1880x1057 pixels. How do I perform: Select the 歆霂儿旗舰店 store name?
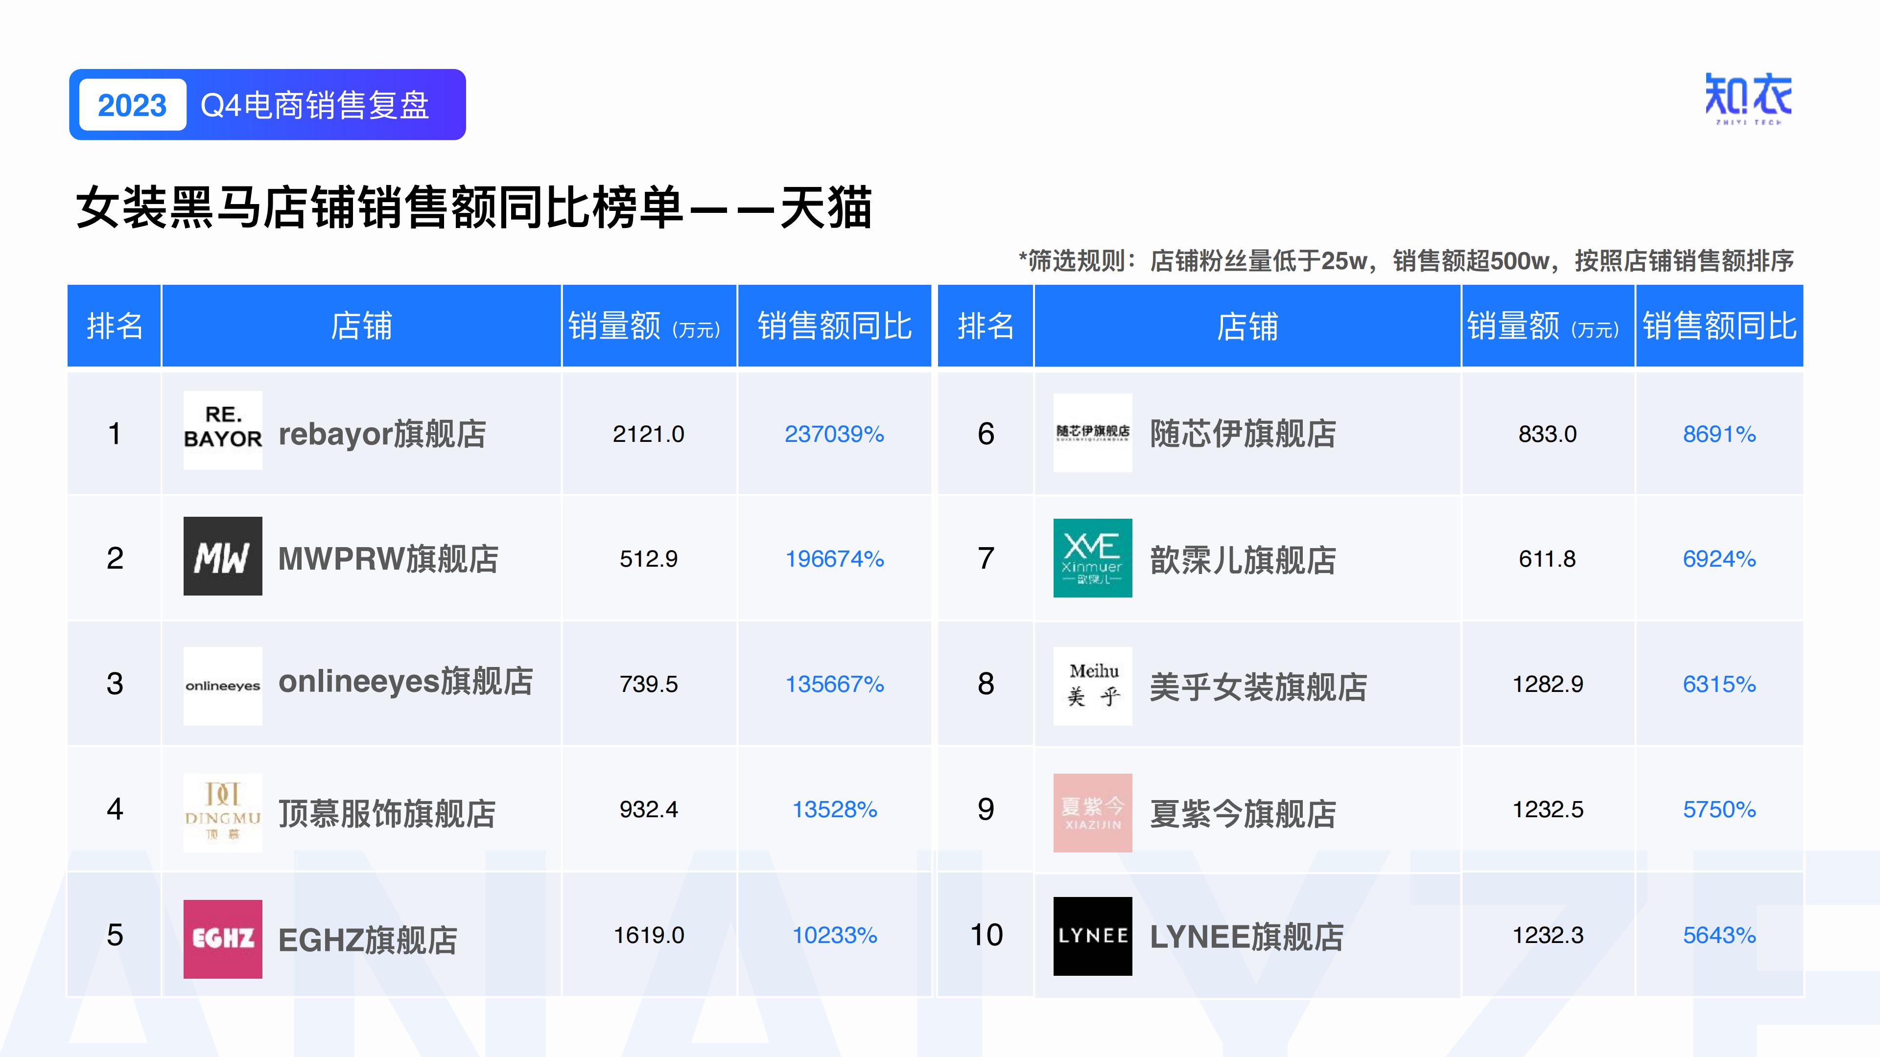tap(1243, 560)
